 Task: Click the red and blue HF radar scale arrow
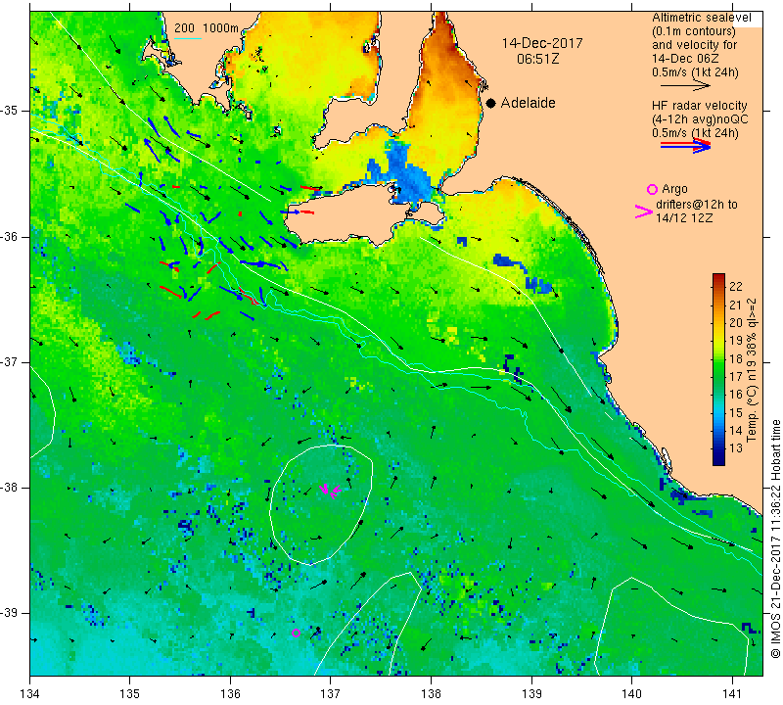[685, 146]
